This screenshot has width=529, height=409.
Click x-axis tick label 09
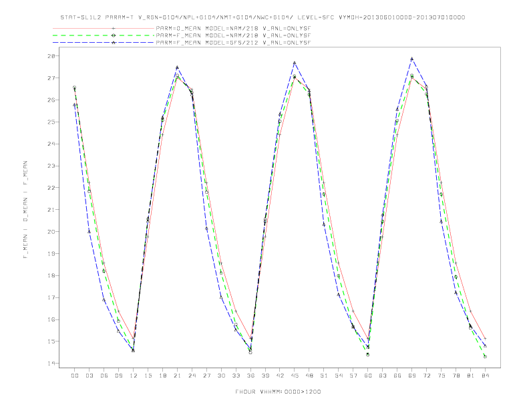click(x=119, y=376)
